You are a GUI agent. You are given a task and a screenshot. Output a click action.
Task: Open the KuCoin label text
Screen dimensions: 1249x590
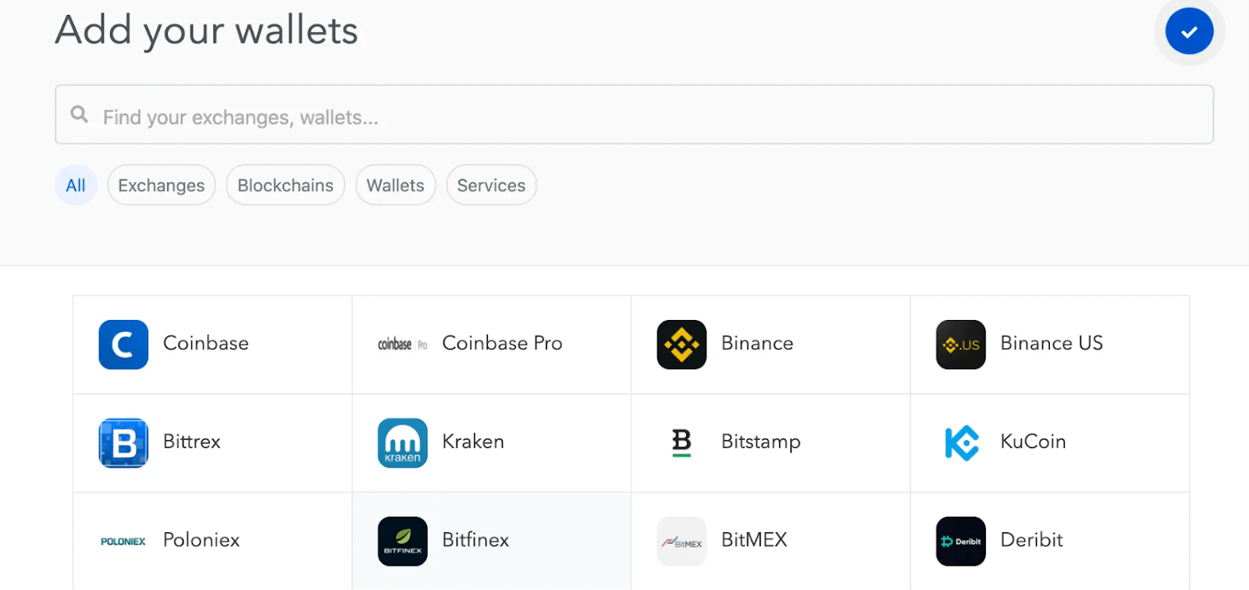[1033, 442]
